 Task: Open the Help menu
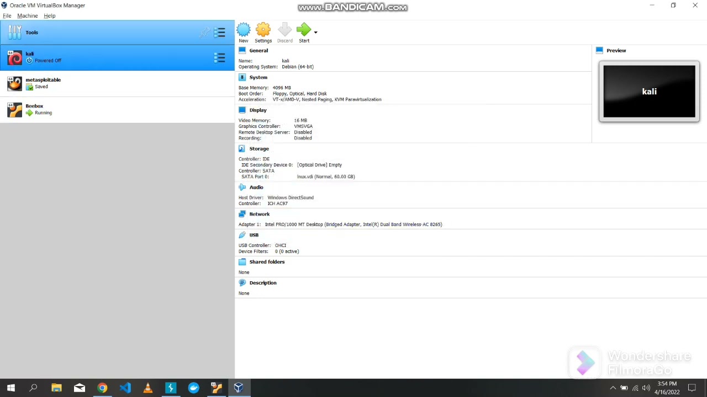50,16
